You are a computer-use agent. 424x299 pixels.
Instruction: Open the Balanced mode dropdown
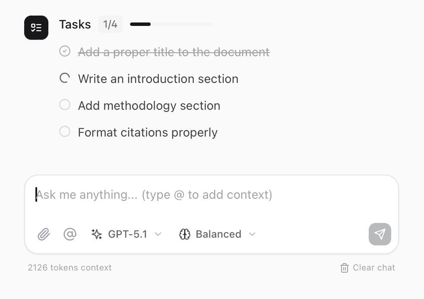click(x=218, y=234)
